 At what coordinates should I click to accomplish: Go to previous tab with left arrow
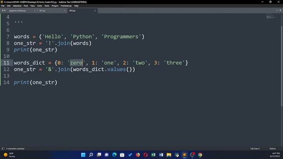click(x=3, y=11)
